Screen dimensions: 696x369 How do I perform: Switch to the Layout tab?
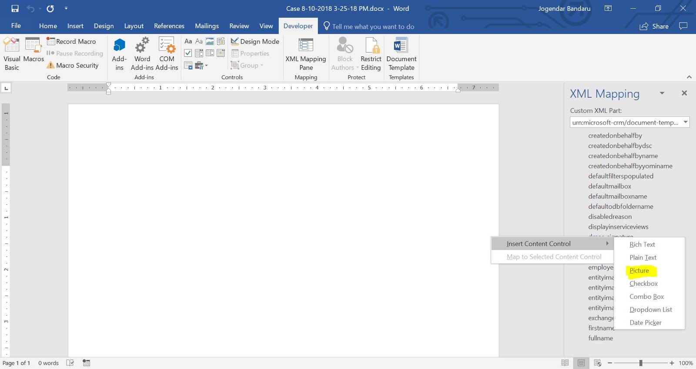coord(134,26)
